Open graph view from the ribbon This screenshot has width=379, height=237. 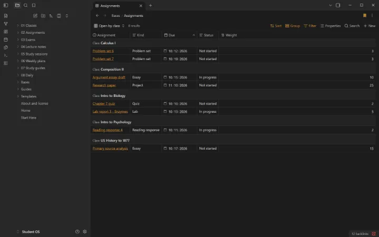(6, 24)
